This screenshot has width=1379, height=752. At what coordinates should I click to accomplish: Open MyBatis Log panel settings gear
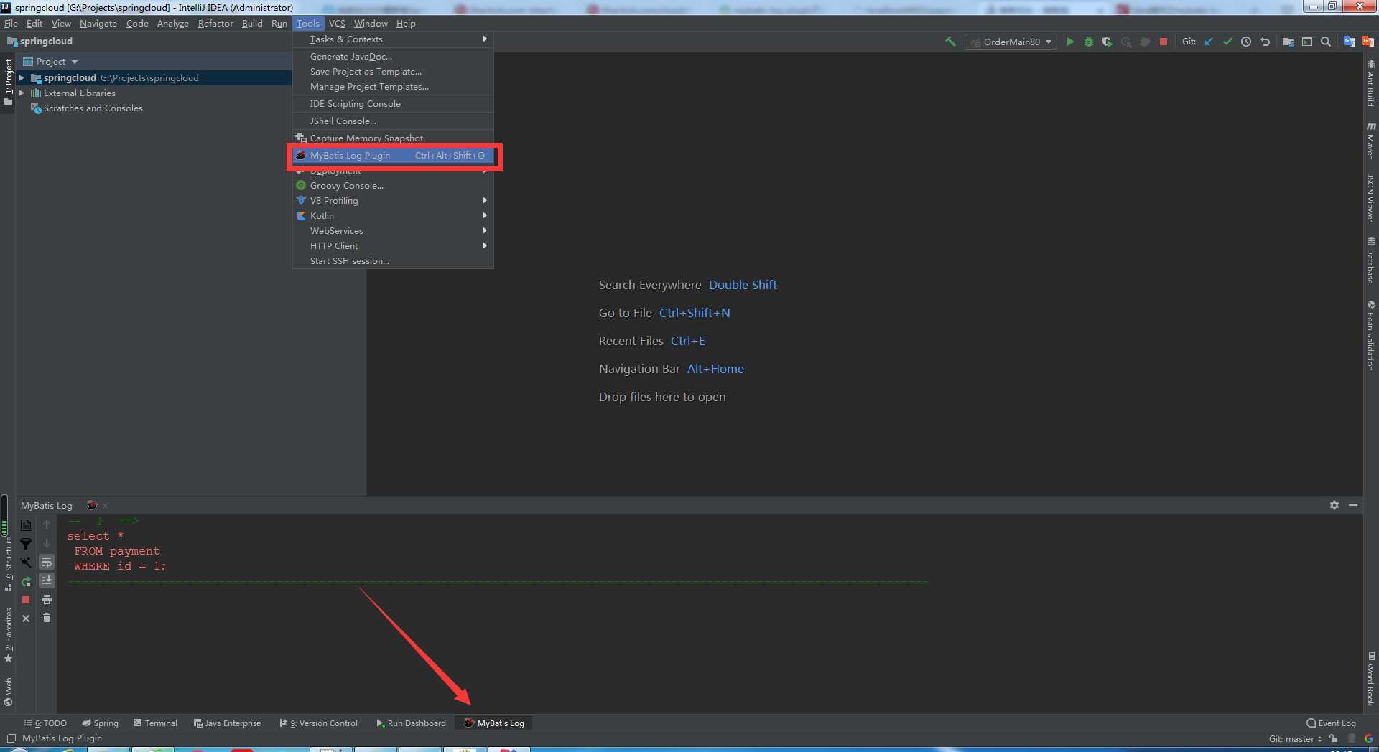(x=1334, y=505)
